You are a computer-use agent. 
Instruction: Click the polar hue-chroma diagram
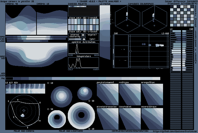[24, 110]
